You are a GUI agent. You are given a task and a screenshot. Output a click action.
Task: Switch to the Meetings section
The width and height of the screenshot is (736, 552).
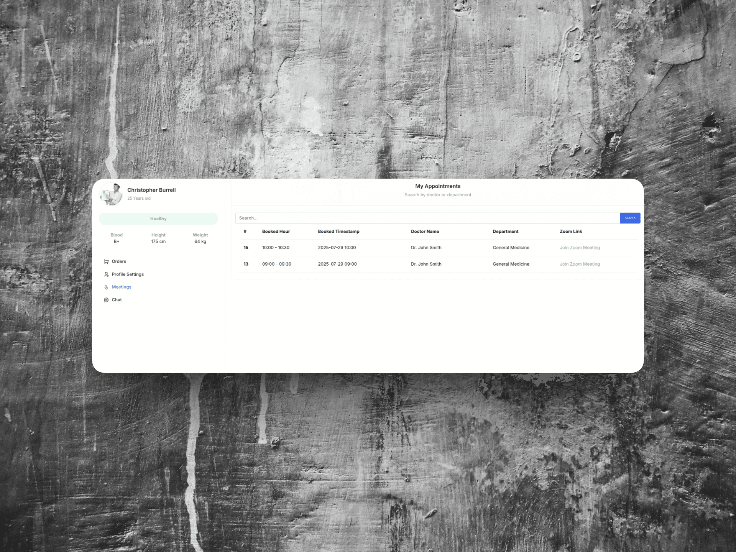pyautogui.click(x=122, y=287)
